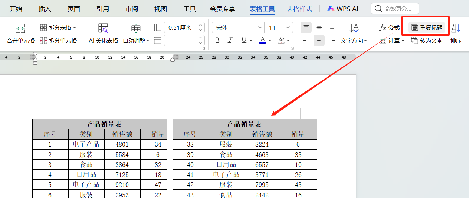Click the right table's 产品销量表 title cell
The width and height of the screenshot is (469, 198).
[x=245, y=124]
